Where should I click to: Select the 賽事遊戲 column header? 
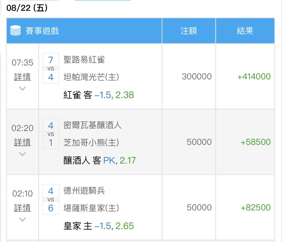[x=42, y=31]
